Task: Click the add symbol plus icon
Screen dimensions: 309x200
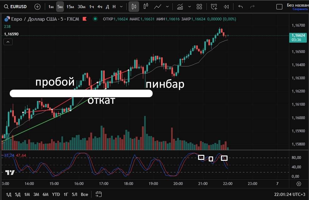Action: coord(37,7)
